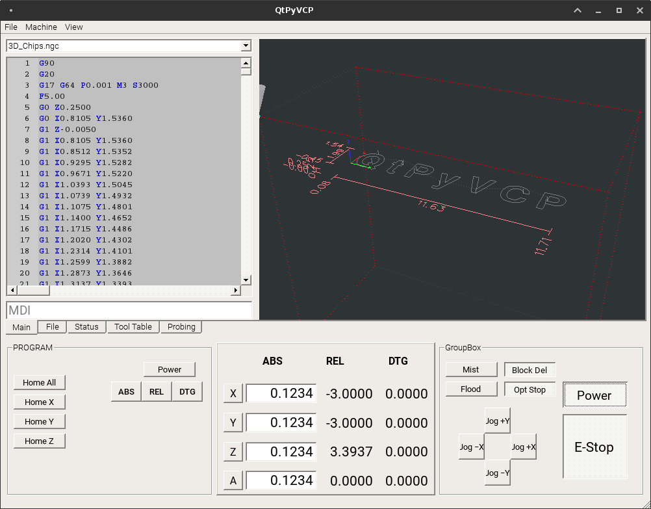Click the Jog +Y button
This screenshot has height=509, width=651.
498,421
